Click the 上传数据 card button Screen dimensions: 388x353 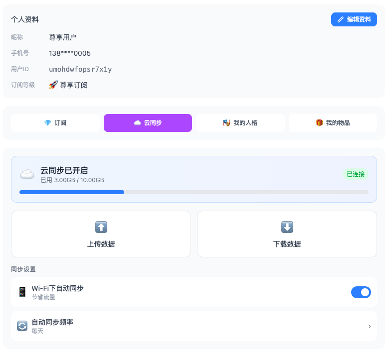[x=101, y=234]
